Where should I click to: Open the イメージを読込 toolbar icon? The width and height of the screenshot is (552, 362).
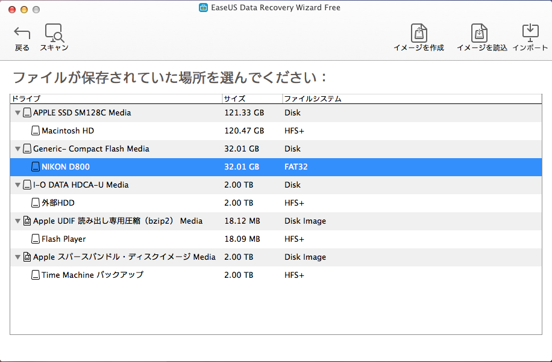479,32
